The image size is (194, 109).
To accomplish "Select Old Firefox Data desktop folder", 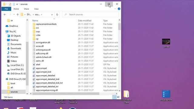I will pos(126,97).
